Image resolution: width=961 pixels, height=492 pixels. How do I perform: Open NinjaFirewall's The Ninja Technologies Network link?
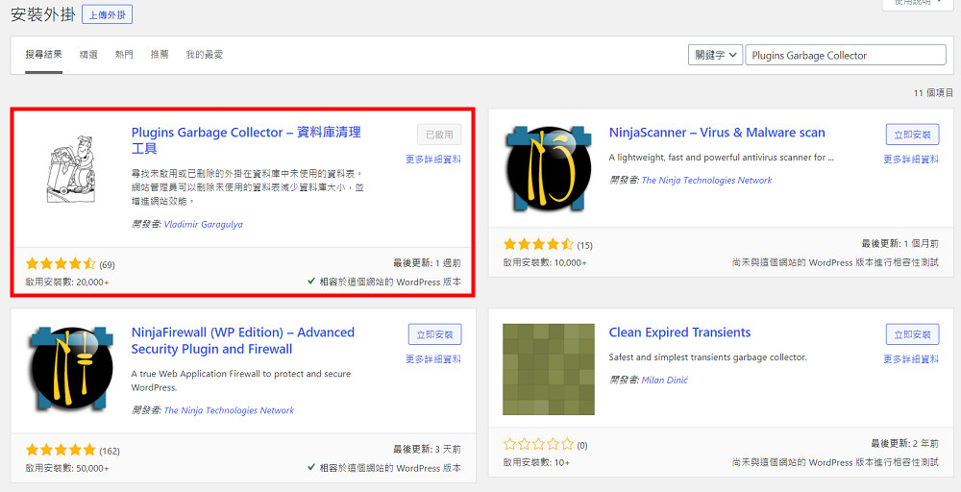230,410
